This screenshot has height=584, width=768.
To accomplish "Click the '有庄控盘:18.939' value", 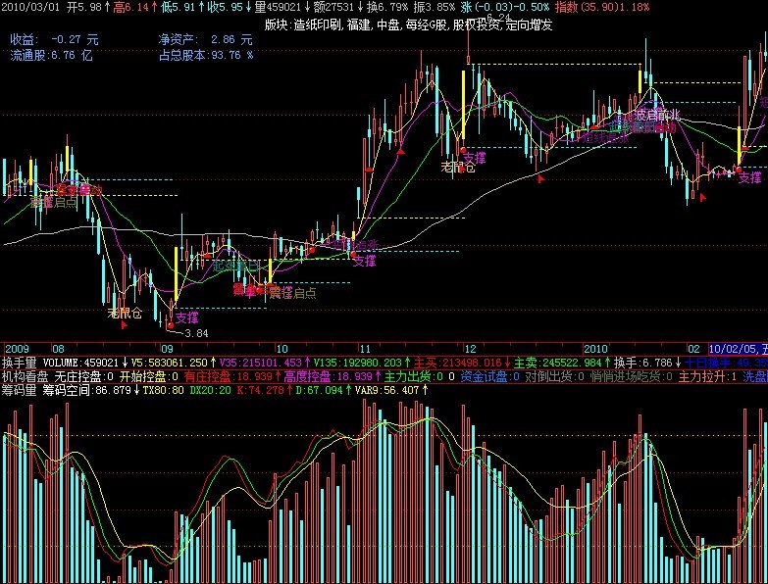I will [x=228, y=376].
